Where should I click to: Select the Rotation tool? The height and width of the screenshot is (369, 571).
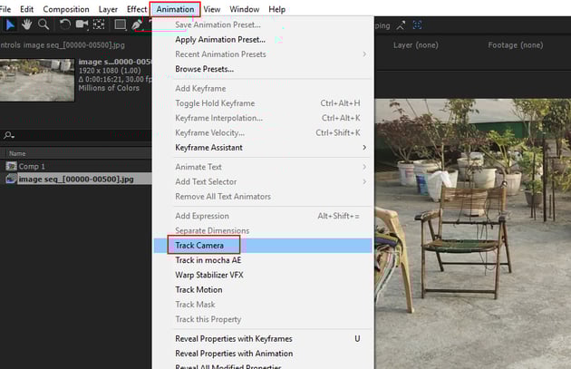coord(65,24)
